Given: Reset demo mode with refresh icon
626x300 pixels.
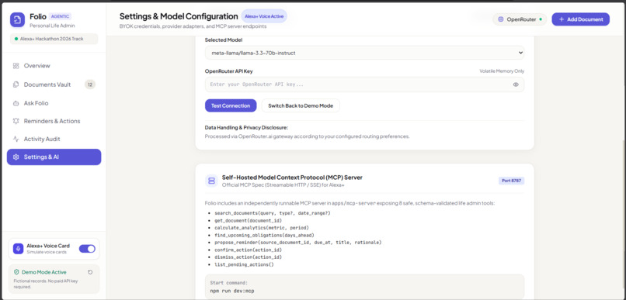Looking at the screenshot, I should [90, 272].
